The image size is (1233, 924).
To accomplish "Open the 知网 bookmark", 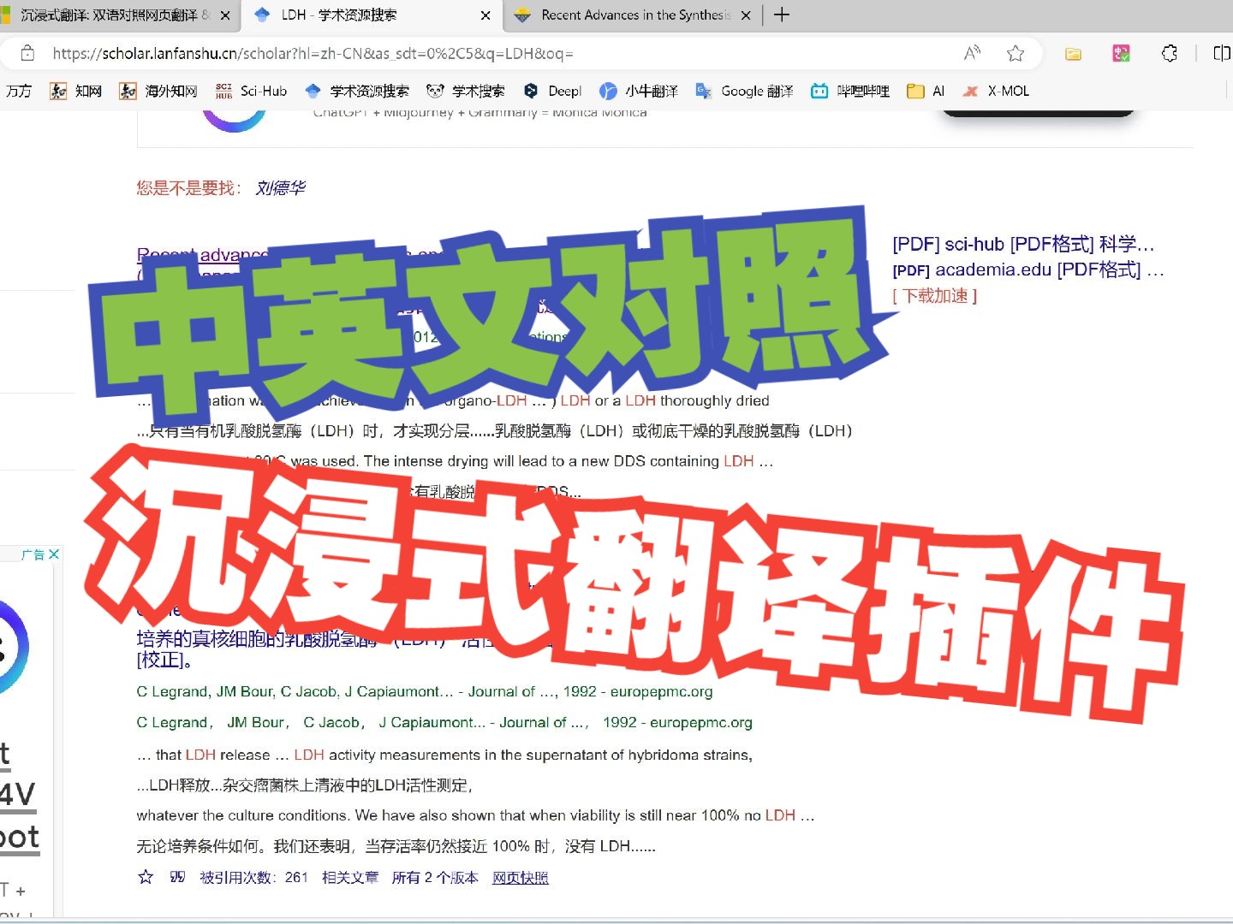I will click(x=76, y=91).
